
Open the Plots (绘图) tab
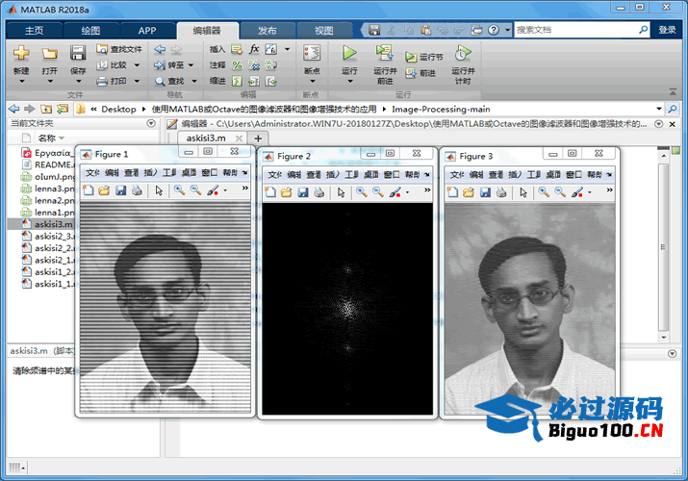point(90,30)
